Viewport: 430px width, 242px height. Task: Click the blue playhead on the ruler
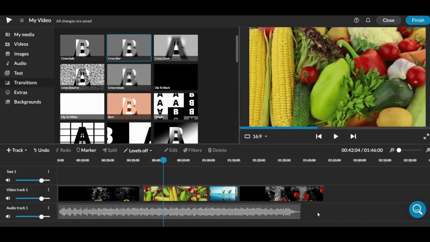pyautogui.click(x=163, y=160)
